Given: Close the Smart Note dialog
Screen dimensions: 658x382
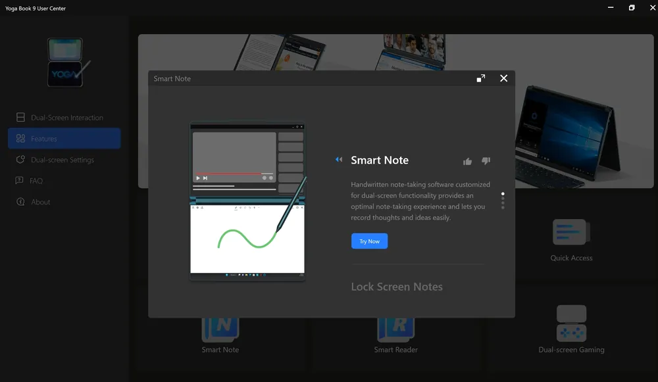Looking at the screenshot, I should pos(503,78).
